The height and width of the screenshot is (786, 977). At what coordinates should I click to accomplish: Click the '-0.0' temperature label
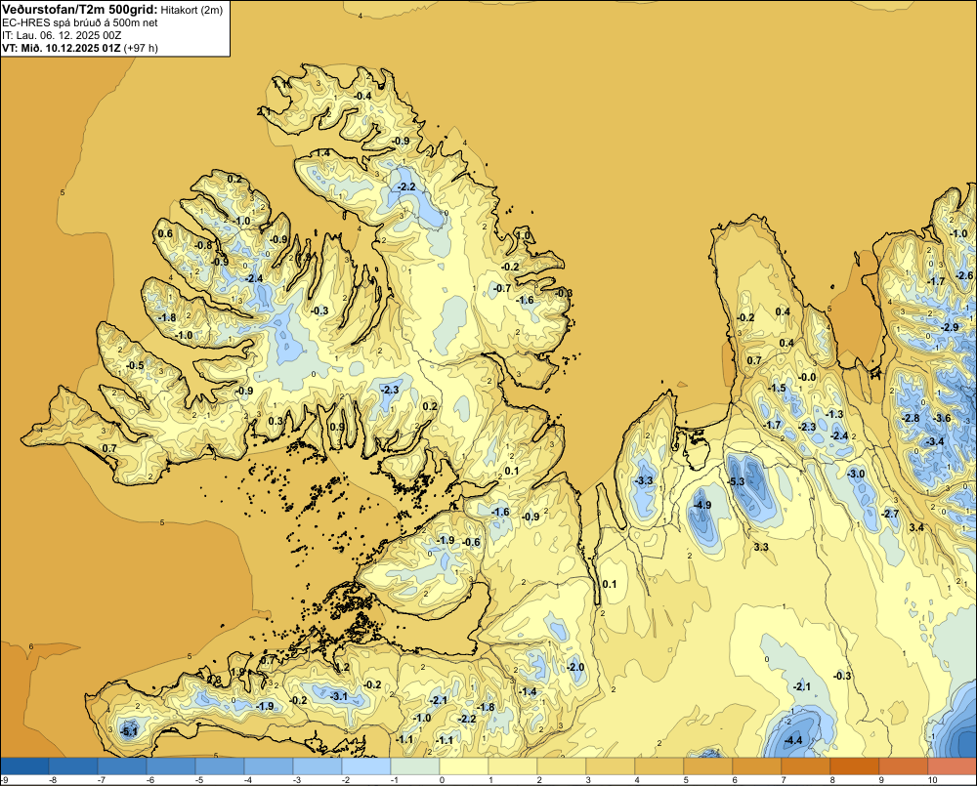[x=807, y=377]
